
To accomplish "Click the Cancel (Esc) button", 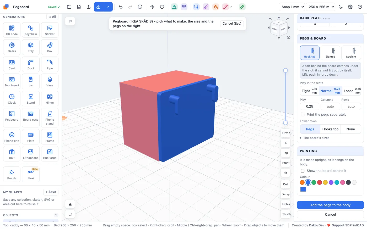I will click(x=232, y=24).
